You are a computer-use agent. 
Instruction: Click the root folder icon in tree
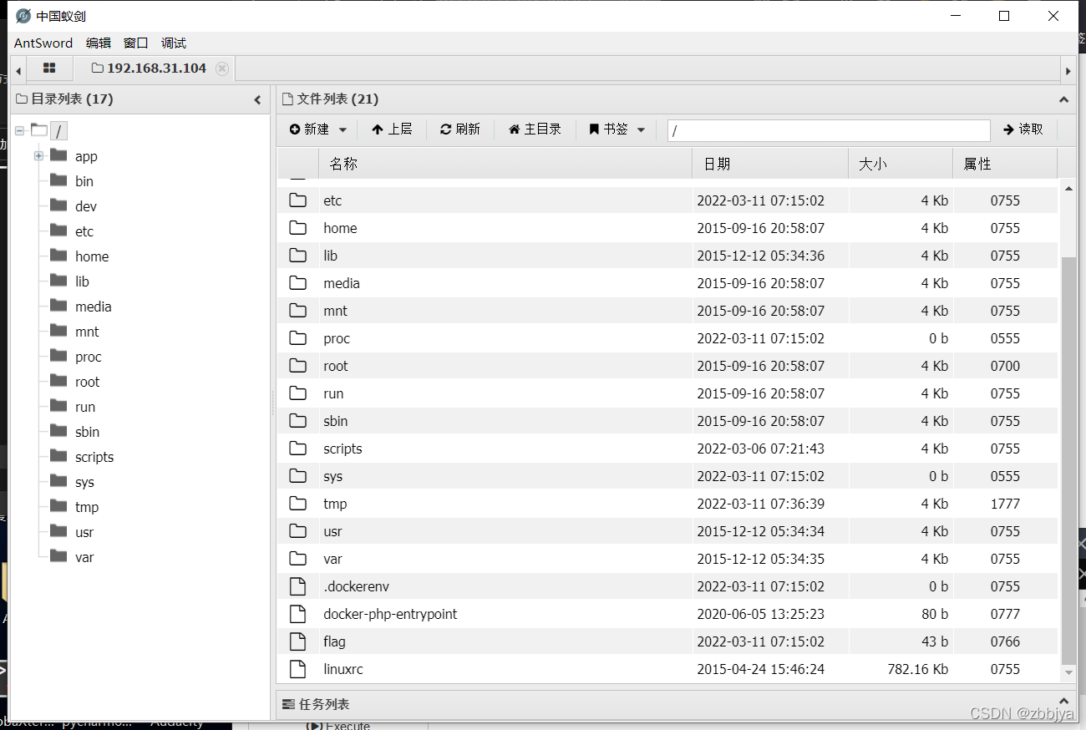click(58, 380)
